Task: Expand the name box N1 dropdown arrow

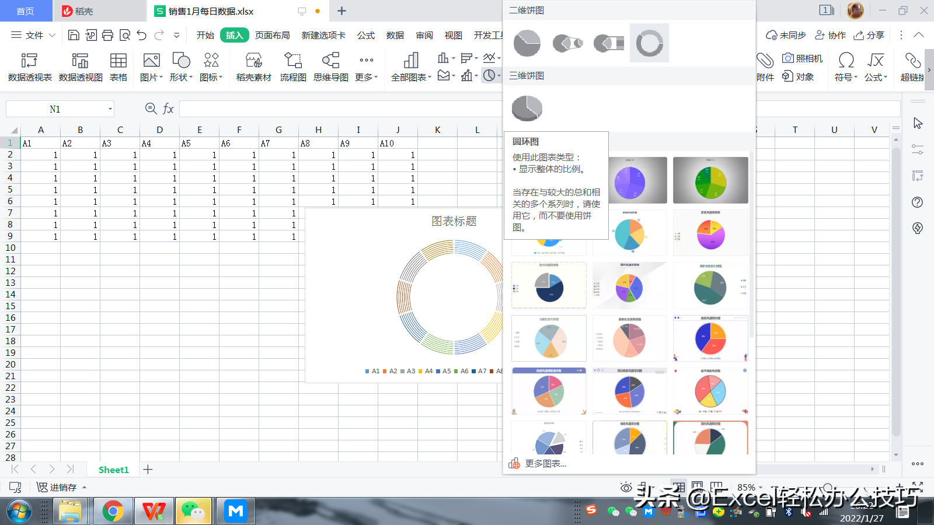Action: click(110, 109)
